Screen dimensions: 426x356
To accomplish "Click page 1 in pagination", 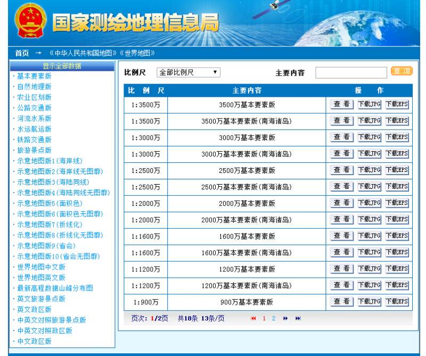I will pos(264,318).
